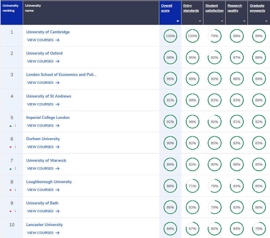270x238 pixels.
Task: Click Lancaster's 84% research quality circle
Action: [237, 229]
